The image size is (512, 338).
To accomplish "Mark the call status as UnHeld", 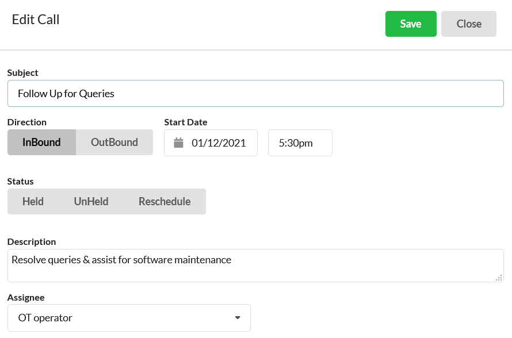I will [x=91, y=201].
